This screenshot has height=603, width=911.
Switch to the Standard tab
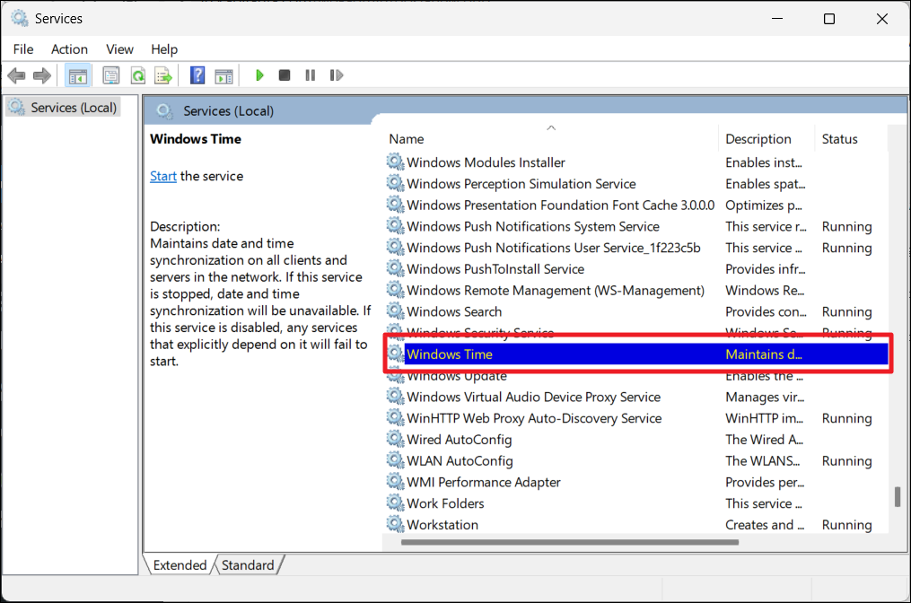coord(248,565)
